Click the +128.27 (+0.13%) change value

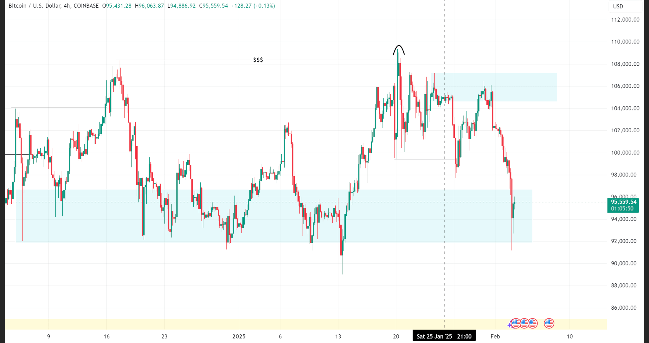coord(253,6)
